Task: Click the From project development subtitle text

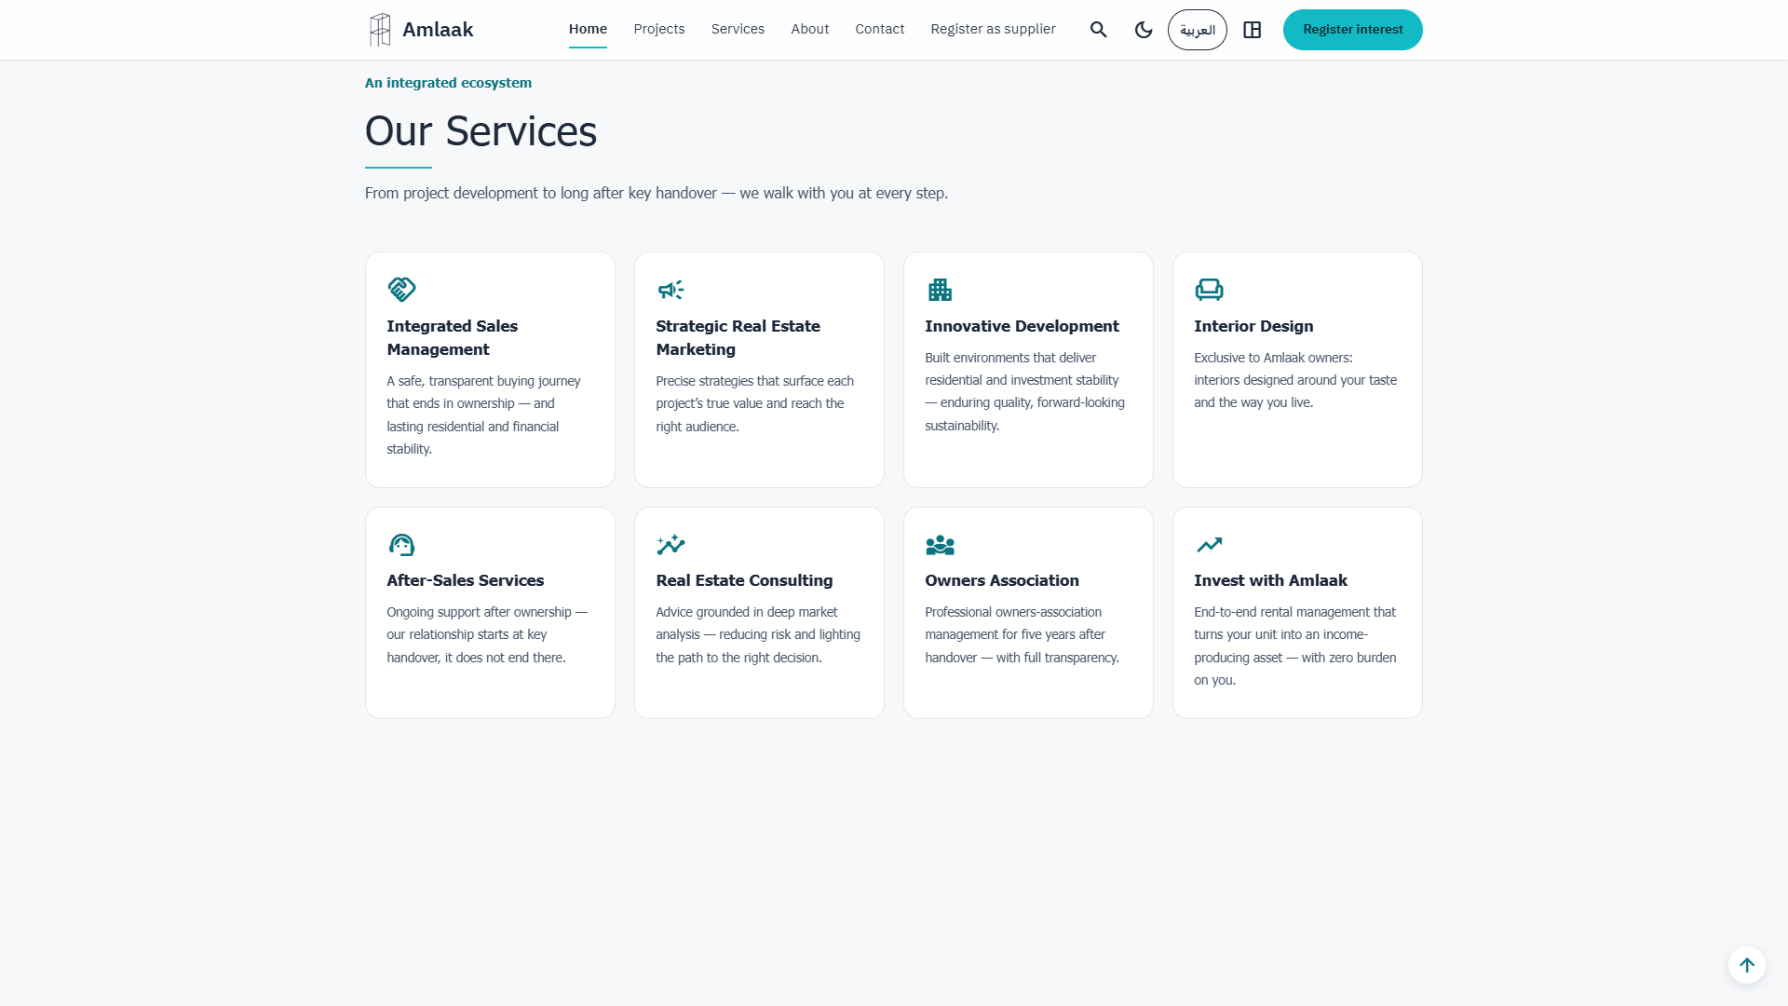Action: pyautogui.click(x=657, y=193)
